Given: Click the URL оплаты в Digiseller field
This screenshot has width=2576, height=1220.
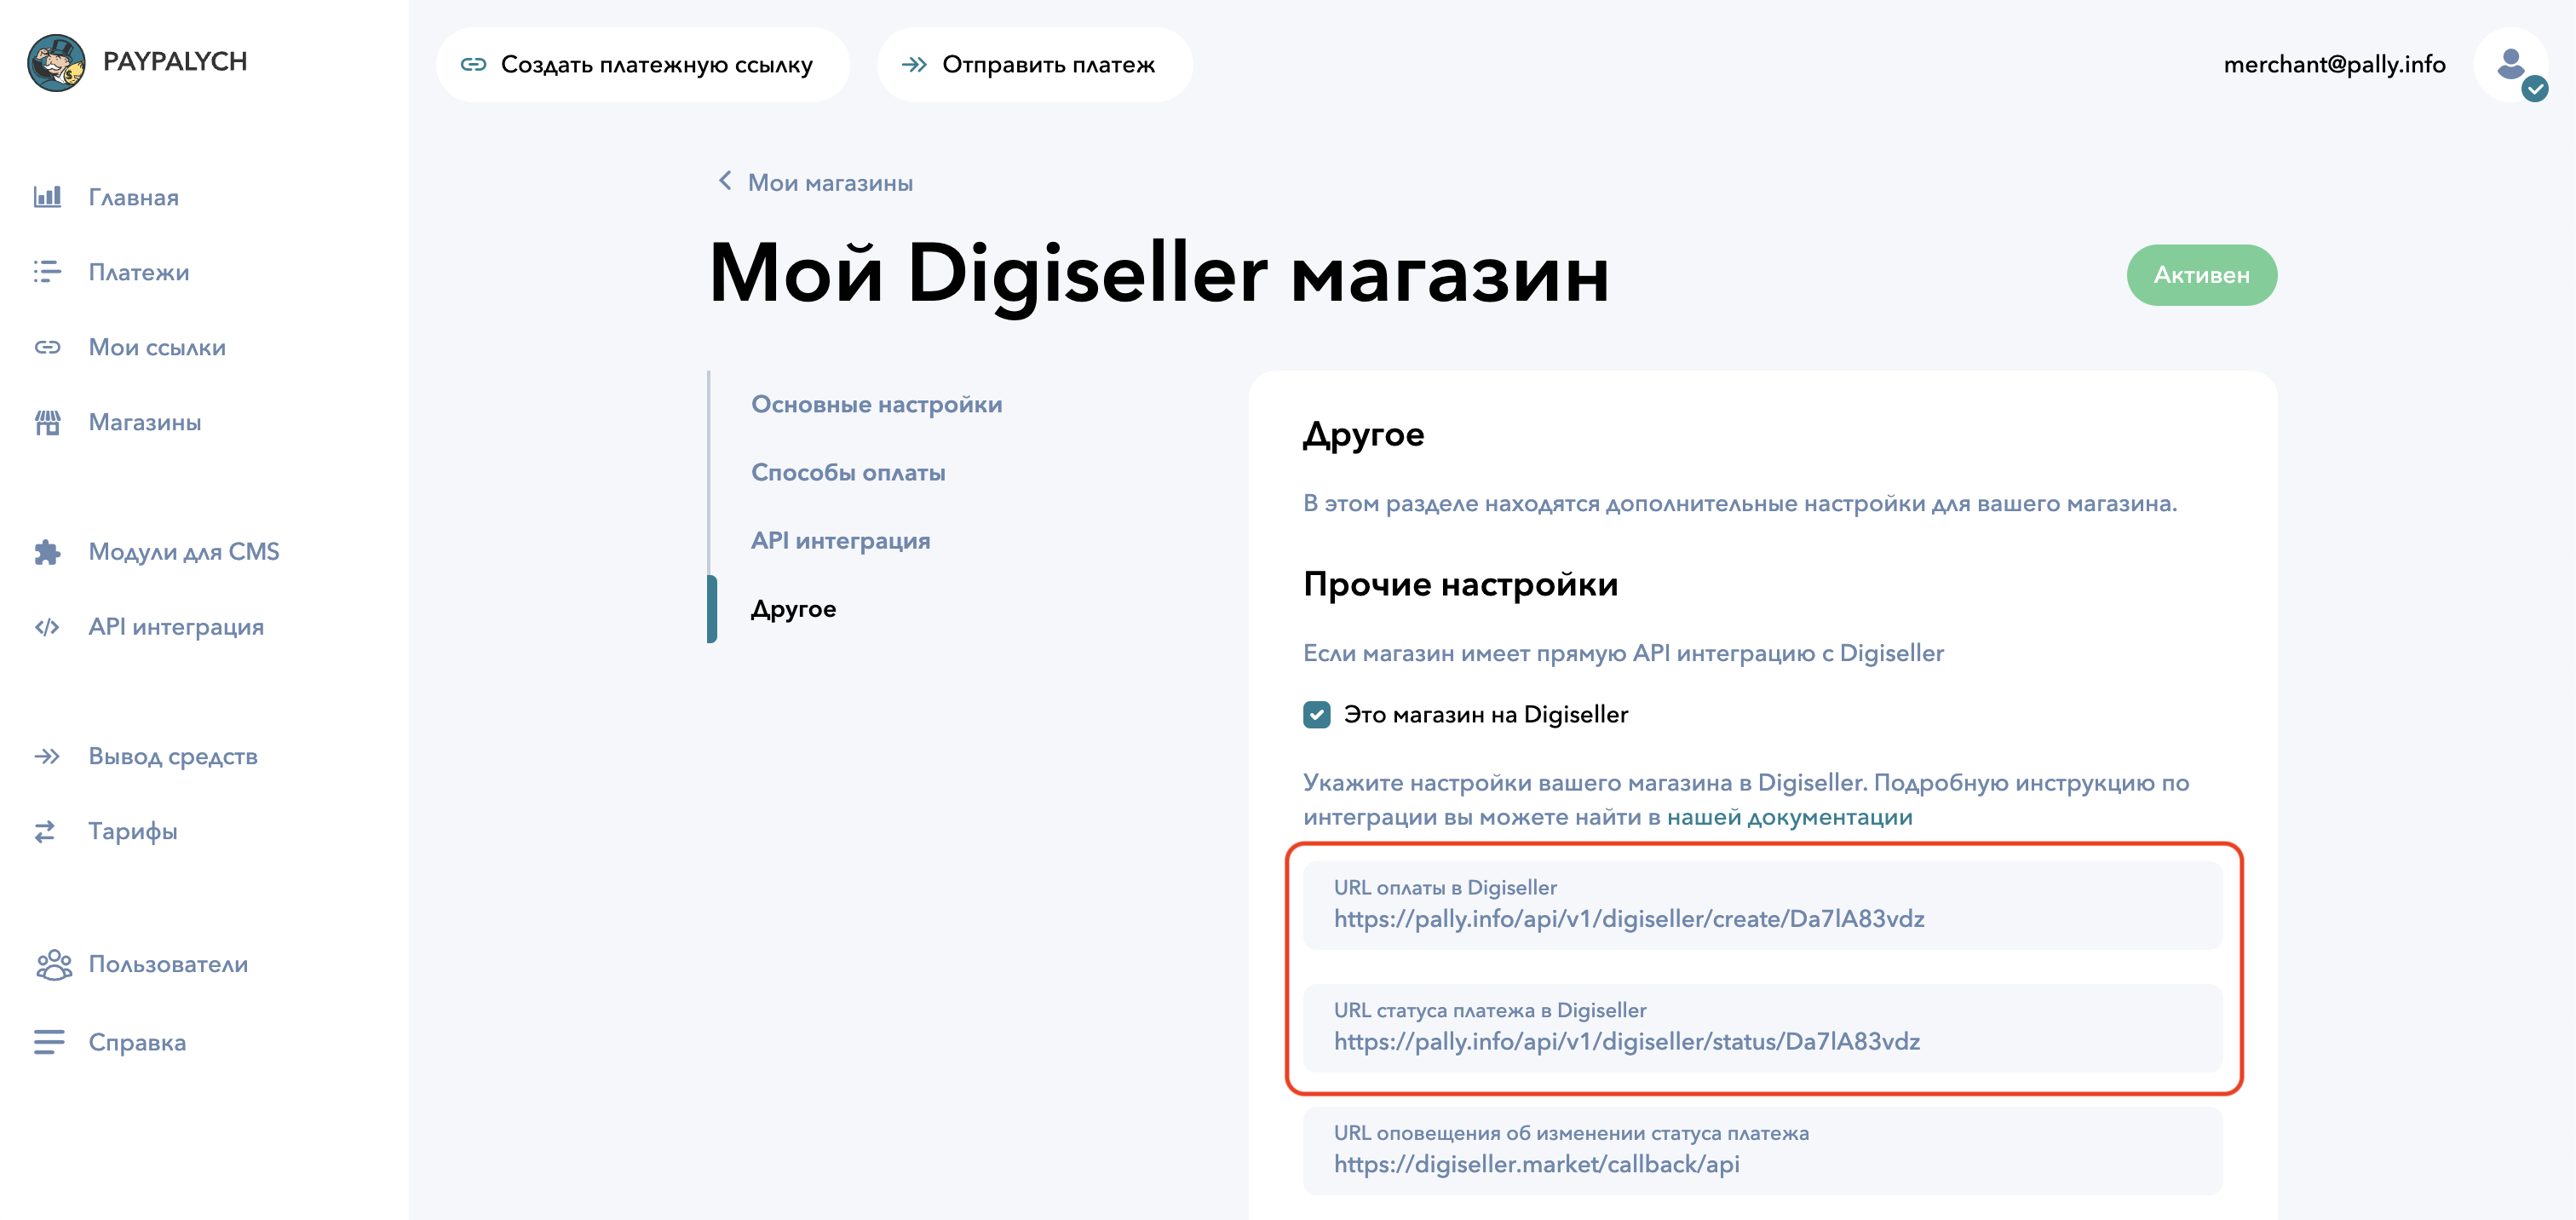Looking at the screenshot, I should click(x=1762, y=905).
